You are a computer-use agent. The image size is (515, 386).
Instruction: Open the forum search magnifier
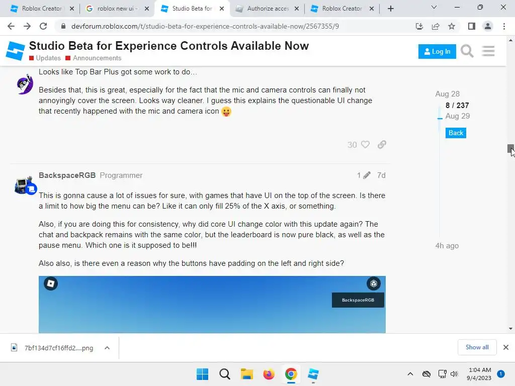[467, 51]
